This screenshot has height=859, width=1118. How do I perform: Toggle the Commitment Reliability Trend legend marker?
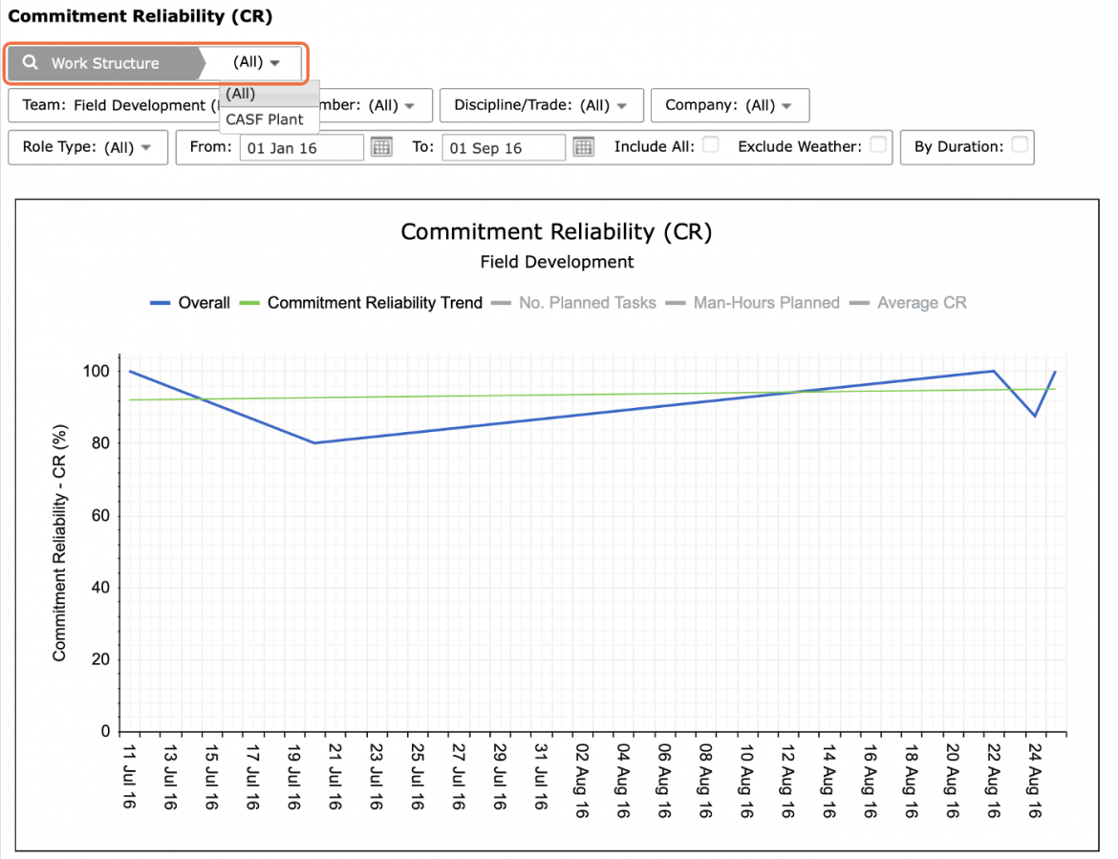pyautogui.click(x=248, y=303)
